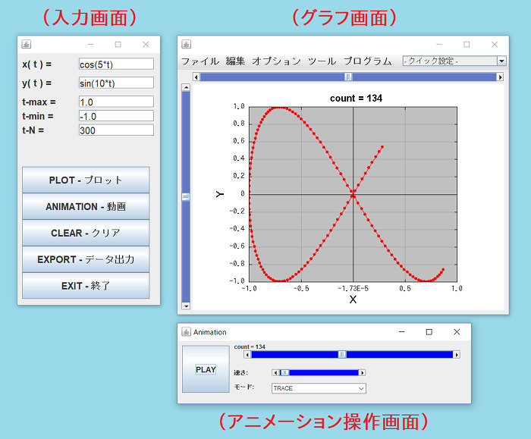Minimize the Animation window

(x=401, y=331)
